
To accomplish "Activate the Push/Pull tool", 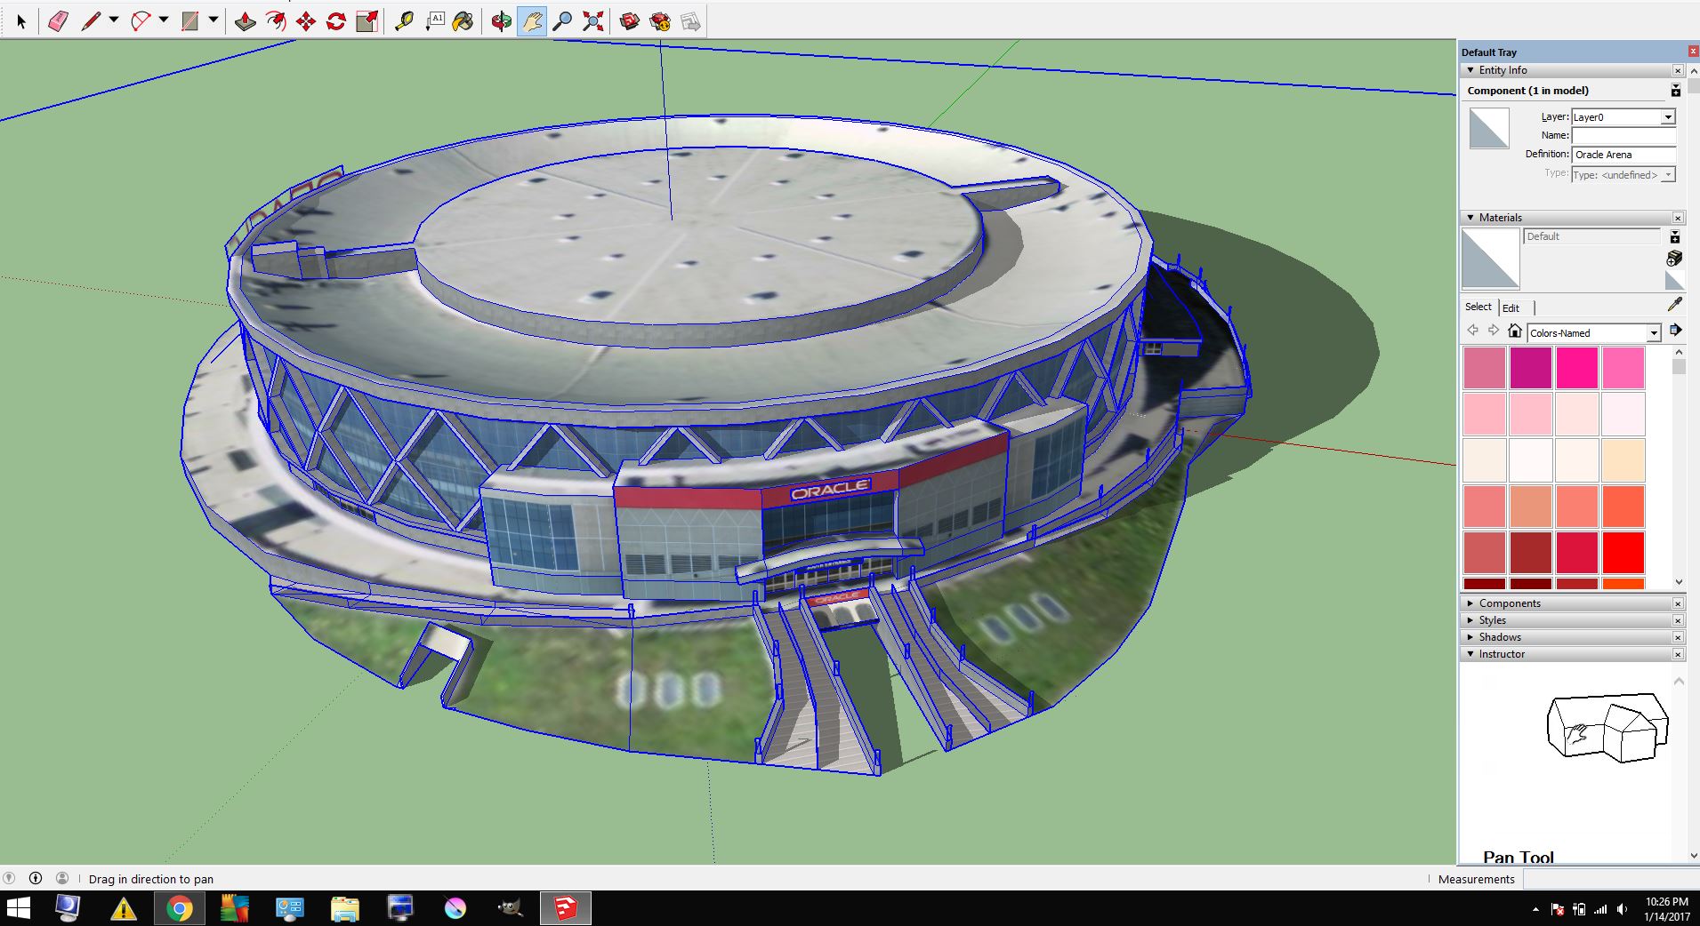I will click(x=245, y=21).
